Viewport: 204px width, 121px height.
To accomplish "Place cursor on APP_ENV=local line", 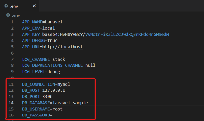I will coord(38,28).
